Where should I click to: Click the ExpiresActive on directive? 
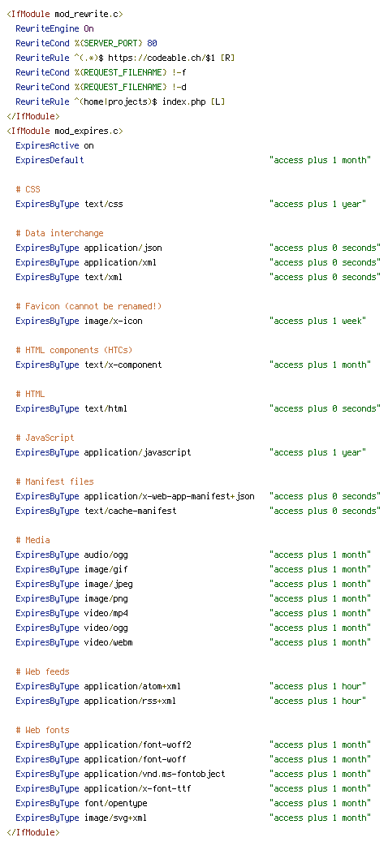point(54,145)
